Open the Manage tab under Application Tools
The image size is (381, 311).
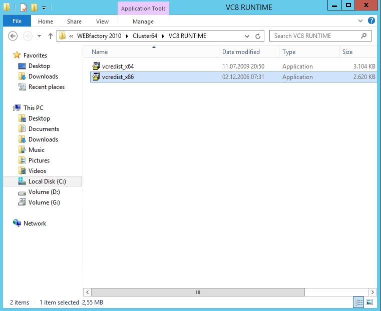pos(143,21)
